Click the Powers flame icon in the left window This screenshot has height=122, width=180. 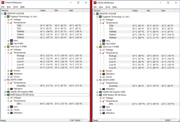point(11,71)
